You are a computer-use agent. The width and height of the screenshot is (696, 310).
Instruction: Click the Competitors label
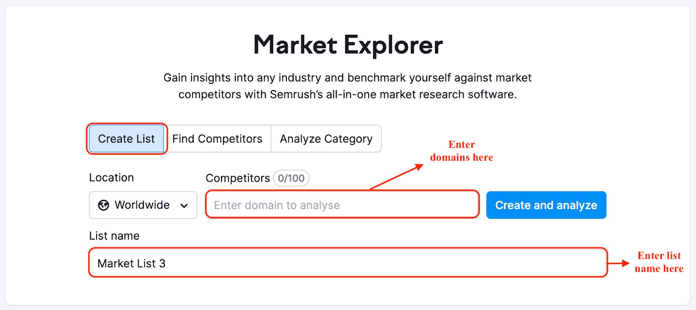(238, 178)
